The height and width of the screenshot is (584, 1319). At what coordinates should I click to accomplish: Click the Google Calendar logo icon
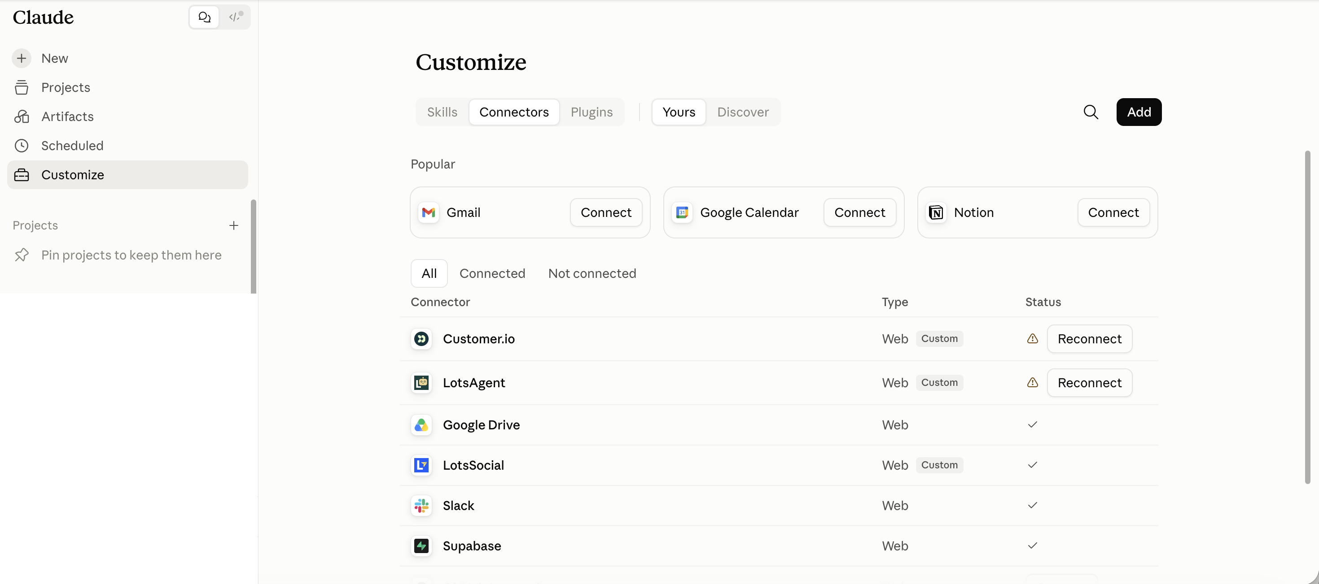click(682, 212)
